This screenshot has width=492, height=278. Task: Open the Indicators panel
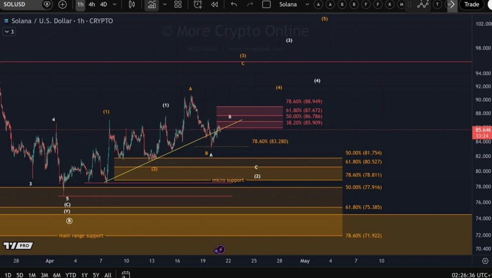point(152,5)
